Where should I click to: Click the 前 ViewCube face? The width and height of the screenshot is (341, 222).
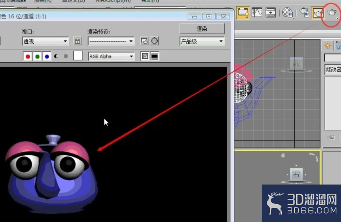[296, 63]
